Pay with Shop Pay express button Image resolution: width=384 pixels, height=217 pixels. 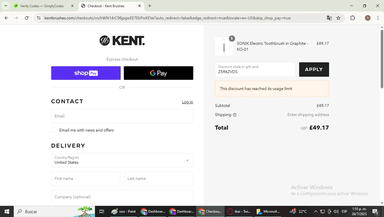[86, 73]
